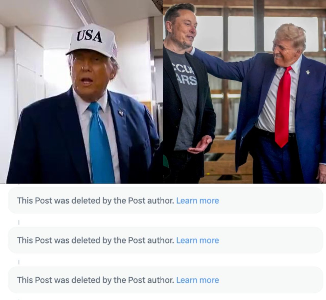326x300 pixels.
Task: Open the left photo showing the USA cap
Action: 81,92
